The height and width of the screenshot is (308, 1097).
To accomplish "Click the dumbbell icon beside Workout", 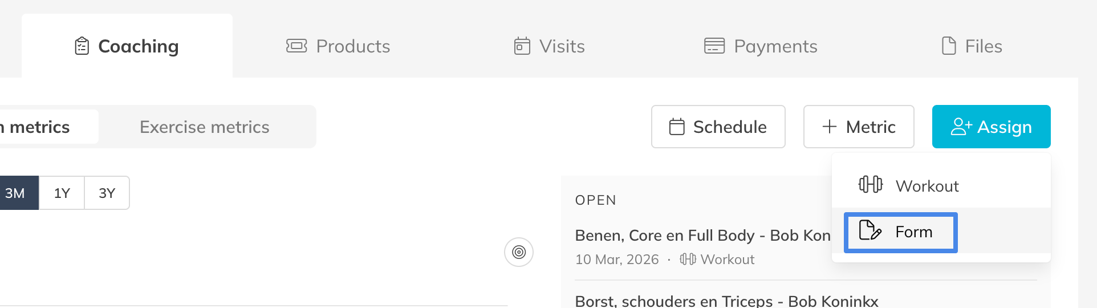I will (x=870, y=185).
